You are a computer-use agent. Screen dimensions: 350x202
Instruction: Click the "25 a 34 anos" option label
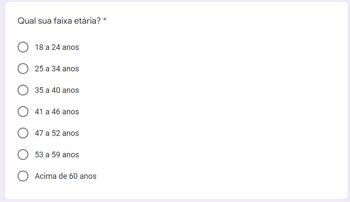click(57, 69)
